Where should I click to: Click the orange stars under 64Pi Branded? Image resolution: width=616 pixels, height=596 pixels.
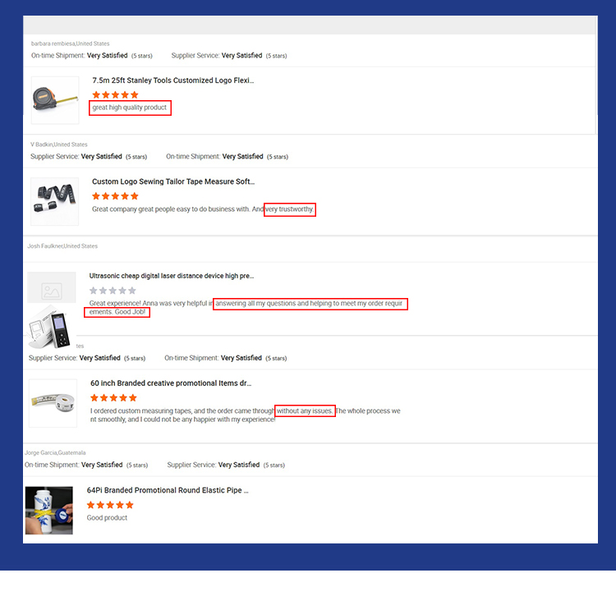click(110, 505)
